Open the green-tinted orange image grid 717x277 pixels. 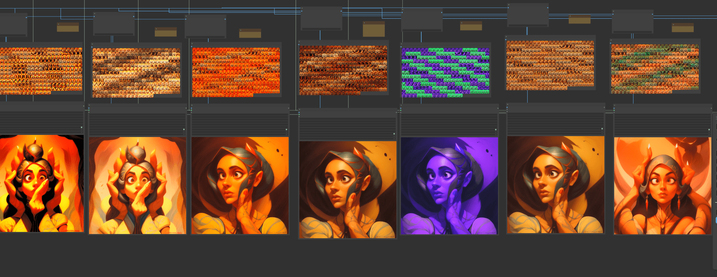[655, 69]
